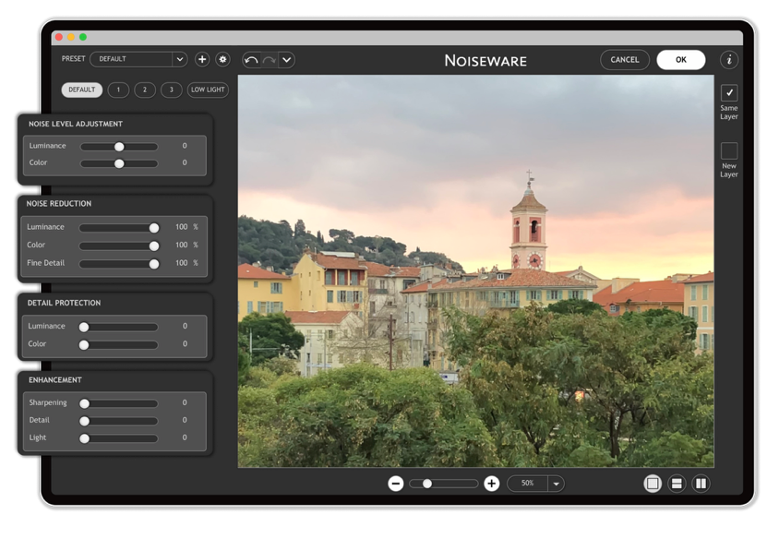
Task: Click Noise Level Adjustment Color slider
Action: (119, 163)
